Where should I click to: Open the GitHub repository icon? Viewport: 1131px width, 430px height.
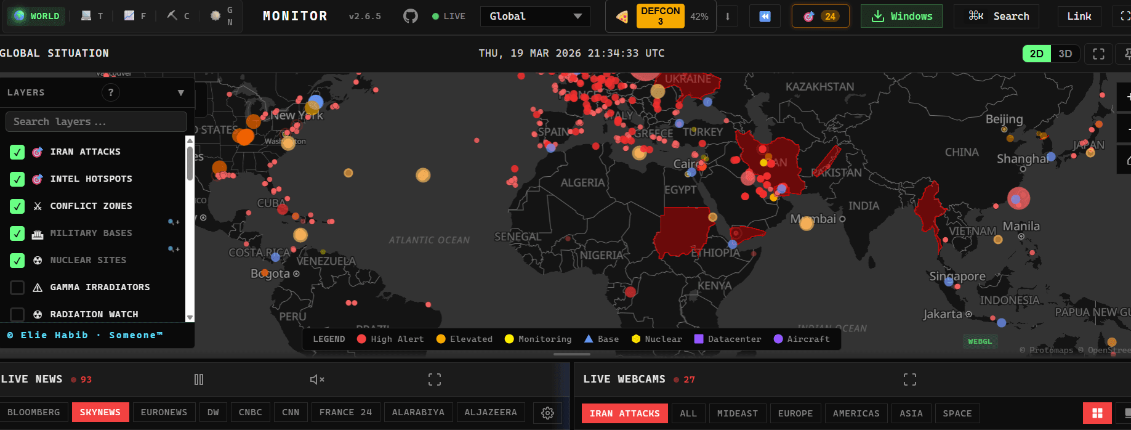pos(411,16)
